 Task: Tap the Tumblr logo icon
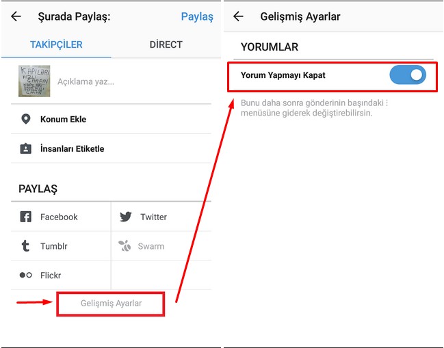(26, 246)
